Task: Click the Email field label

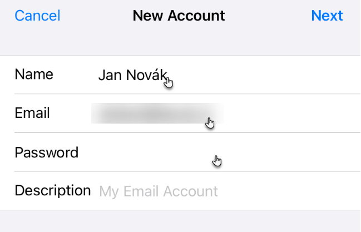Action: click(32, 113)
